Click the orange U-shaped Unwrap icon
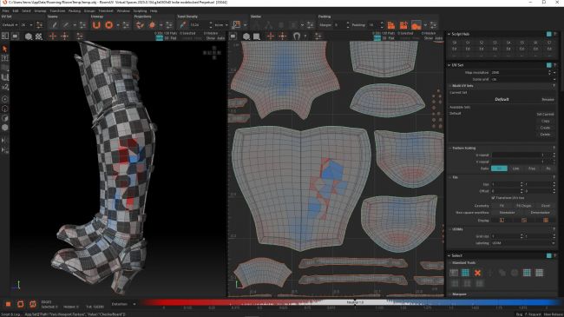564x317 pixels. 96,25
